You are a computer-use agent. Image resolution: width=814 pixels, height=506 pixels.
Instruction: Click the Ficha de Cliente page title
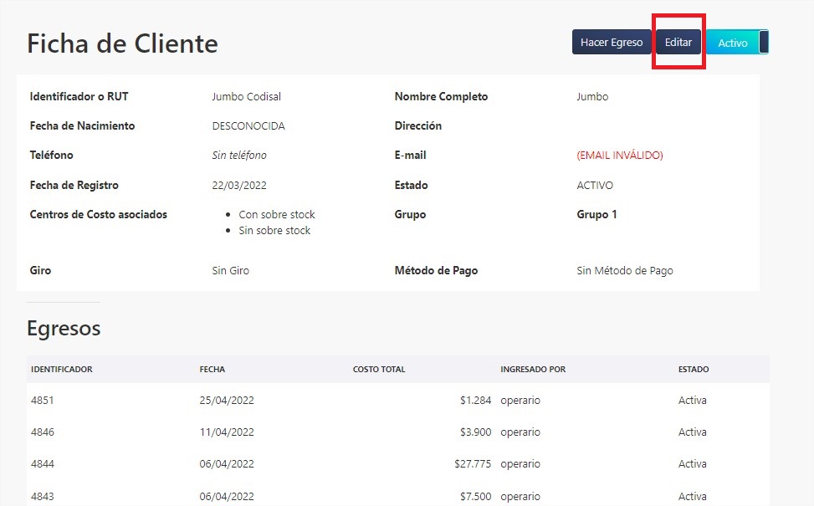click(x=122, y=43)
